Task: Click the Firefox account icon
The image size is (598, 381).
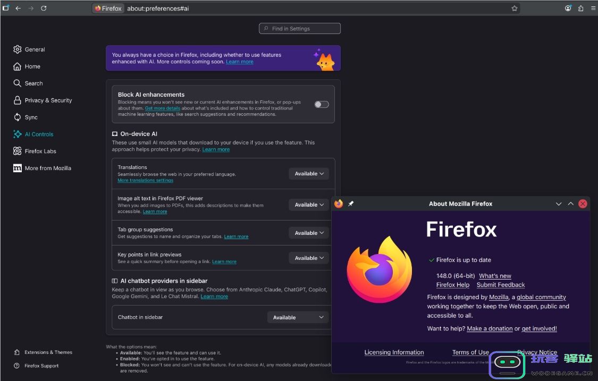Action: click(568, 8)
